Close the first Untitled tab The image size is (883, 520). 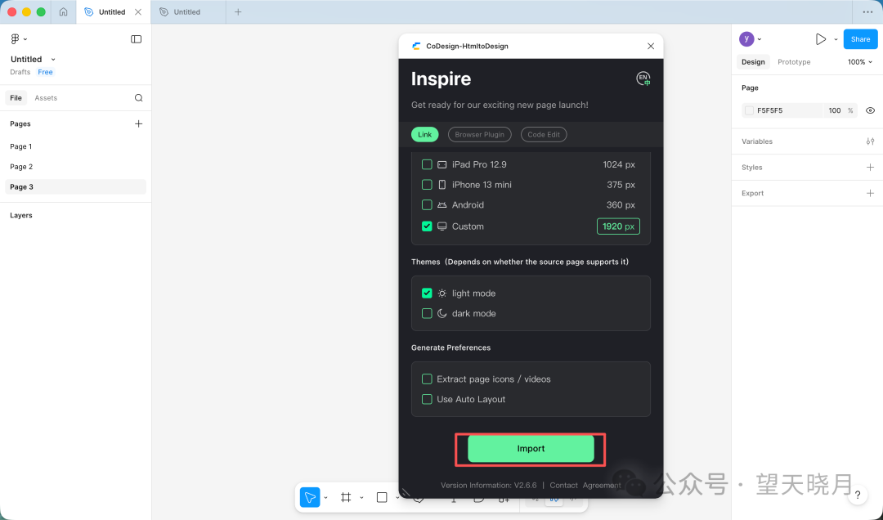pyautogui.click(x=138, y=11)
